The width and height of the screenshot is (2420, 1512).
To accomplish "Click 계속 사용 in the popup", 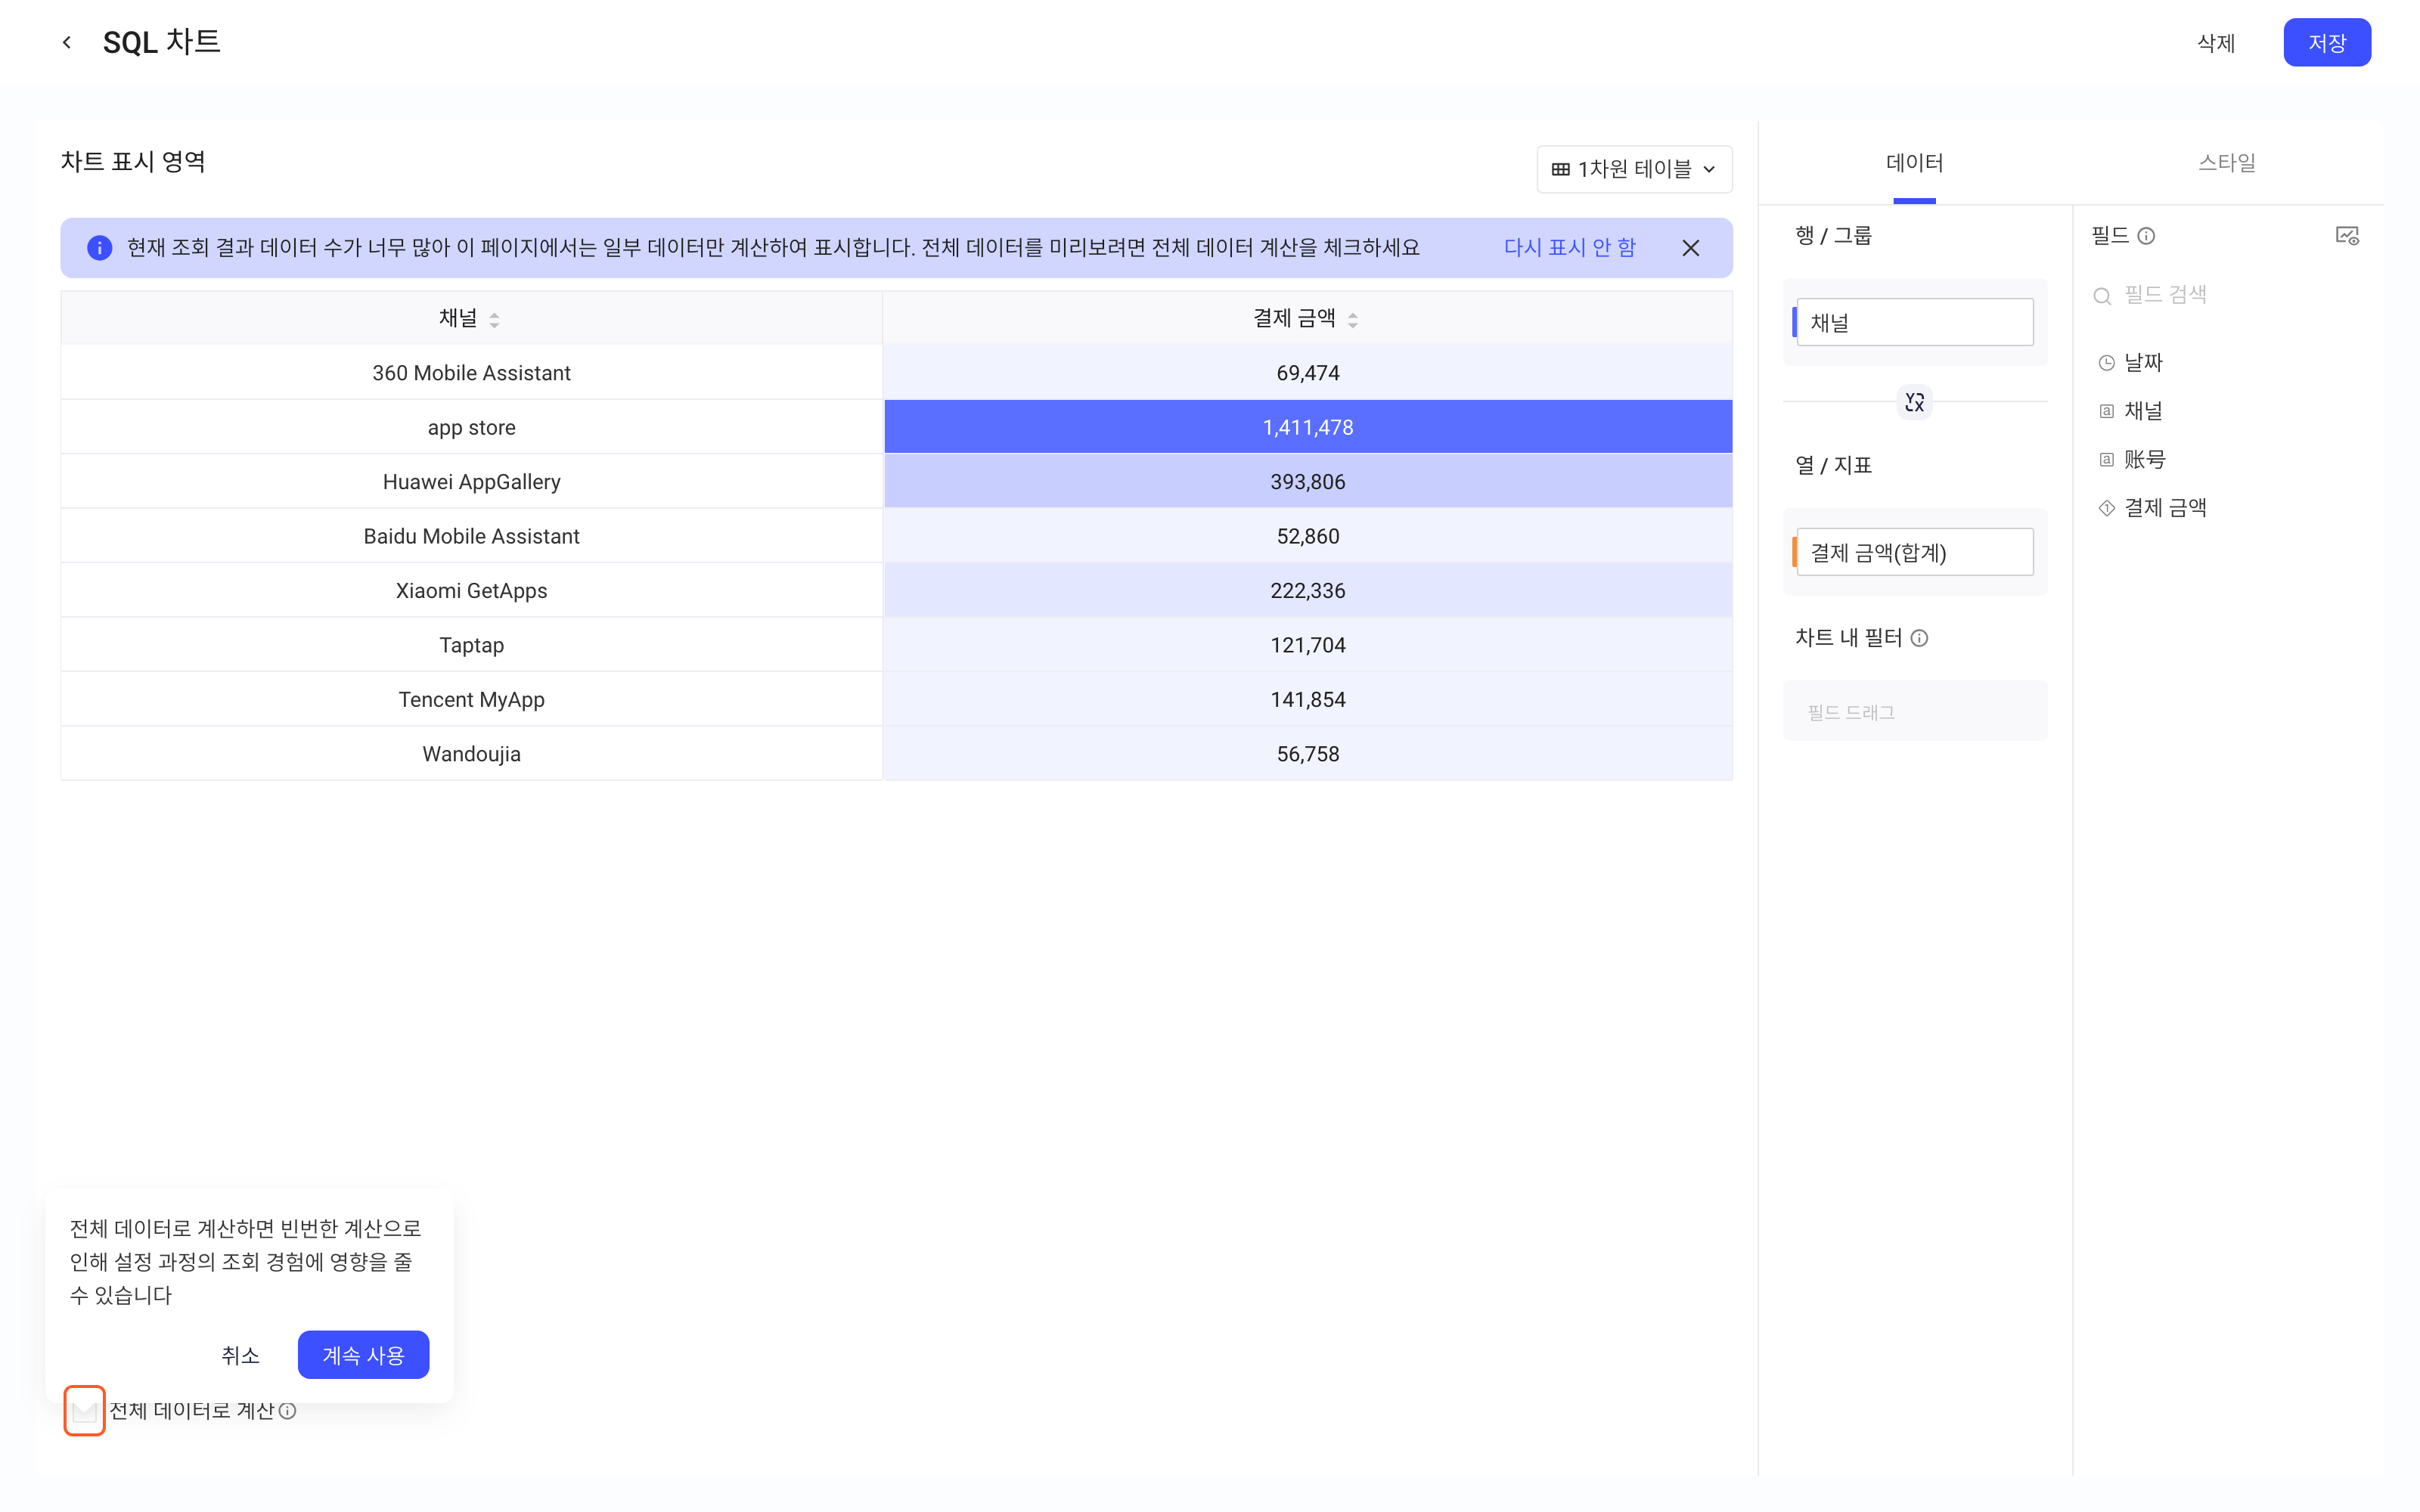I will (x=363, y=1354).
